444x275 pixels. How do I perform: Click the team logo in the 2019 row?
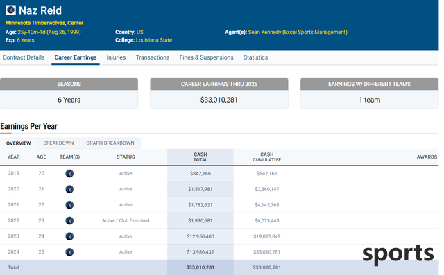point(69,174)
